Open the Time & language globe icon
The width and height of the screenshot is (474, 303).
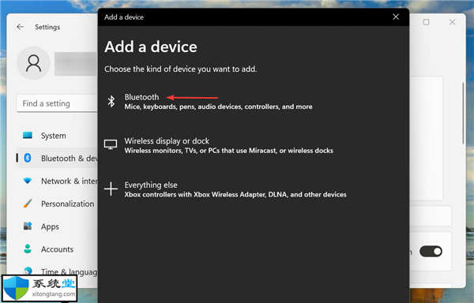pyautogui.click(x=28, y=271)
